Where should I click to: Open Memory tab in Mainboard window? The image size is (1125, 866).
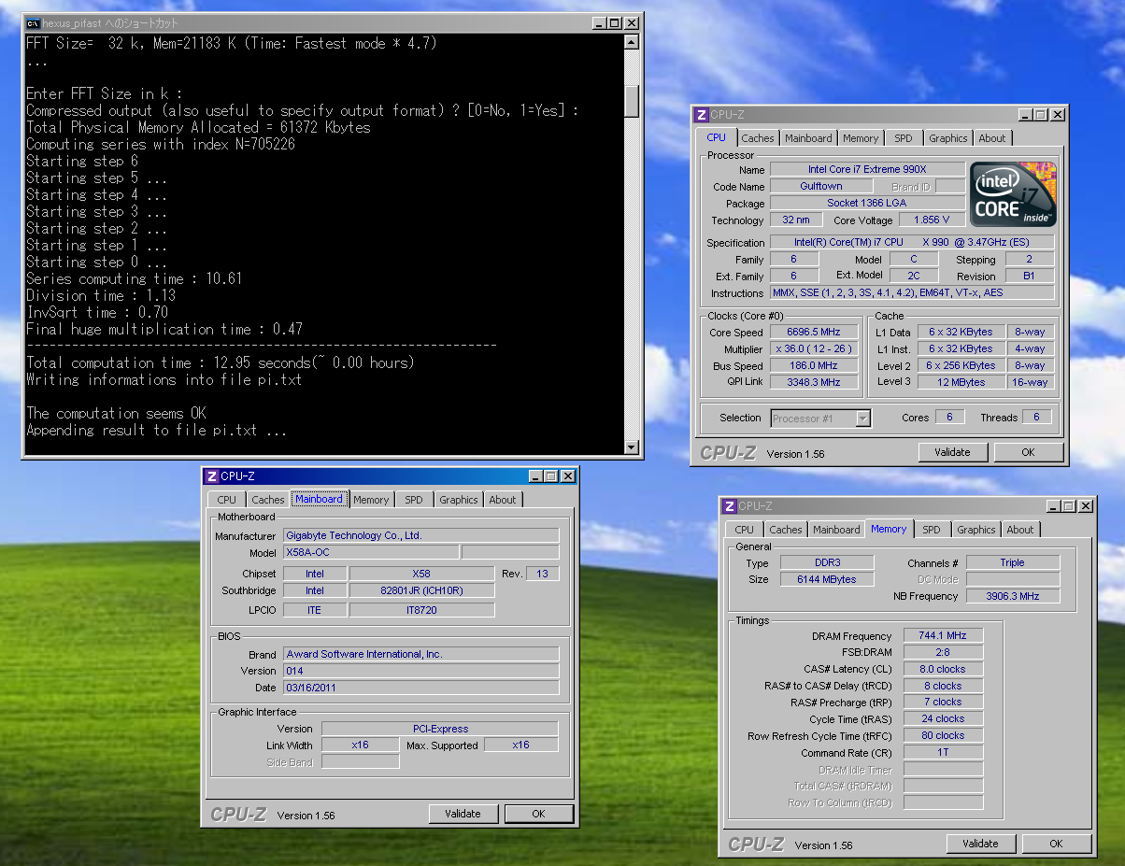pos(371,500)
